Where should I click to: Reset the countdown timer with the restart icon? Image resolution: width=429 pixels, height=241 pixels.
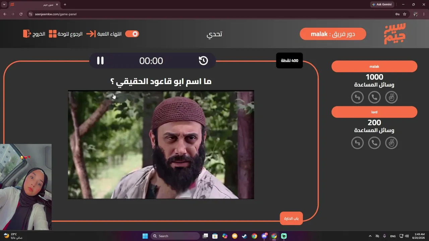203,61
